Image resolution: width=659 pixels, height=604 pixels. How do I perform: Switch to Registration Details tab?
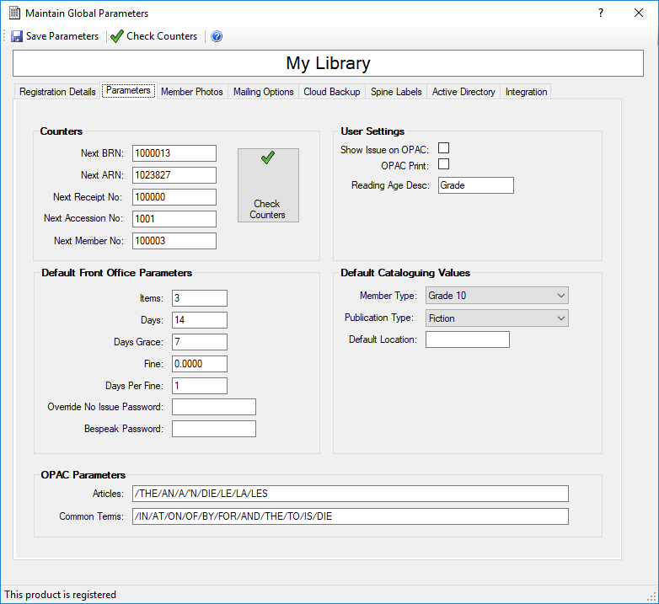[57, 92]
